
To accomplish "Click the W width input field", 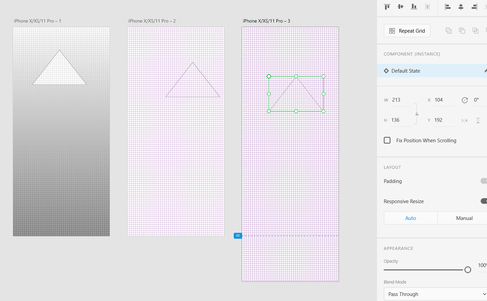I will (401, 100).
